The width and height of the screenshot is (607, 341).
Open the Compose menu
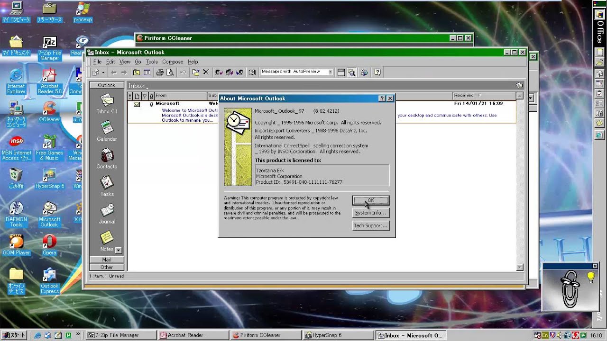173,62
